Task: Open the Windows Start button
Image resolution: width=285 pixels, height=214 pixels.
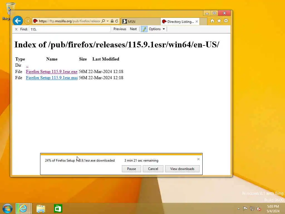Action: coord(8,208)
